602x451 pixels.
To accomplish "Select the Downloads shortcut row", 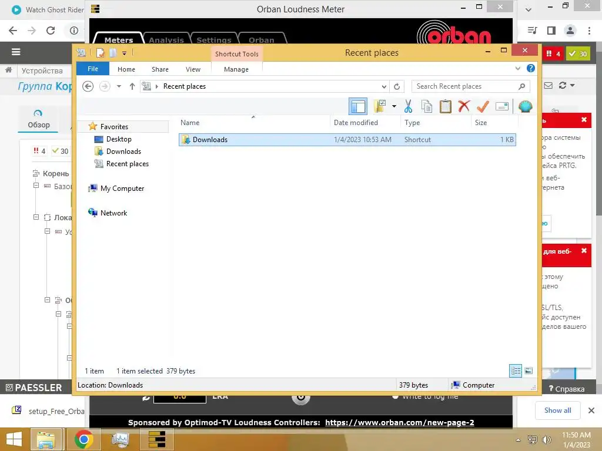I will point(347,140).
